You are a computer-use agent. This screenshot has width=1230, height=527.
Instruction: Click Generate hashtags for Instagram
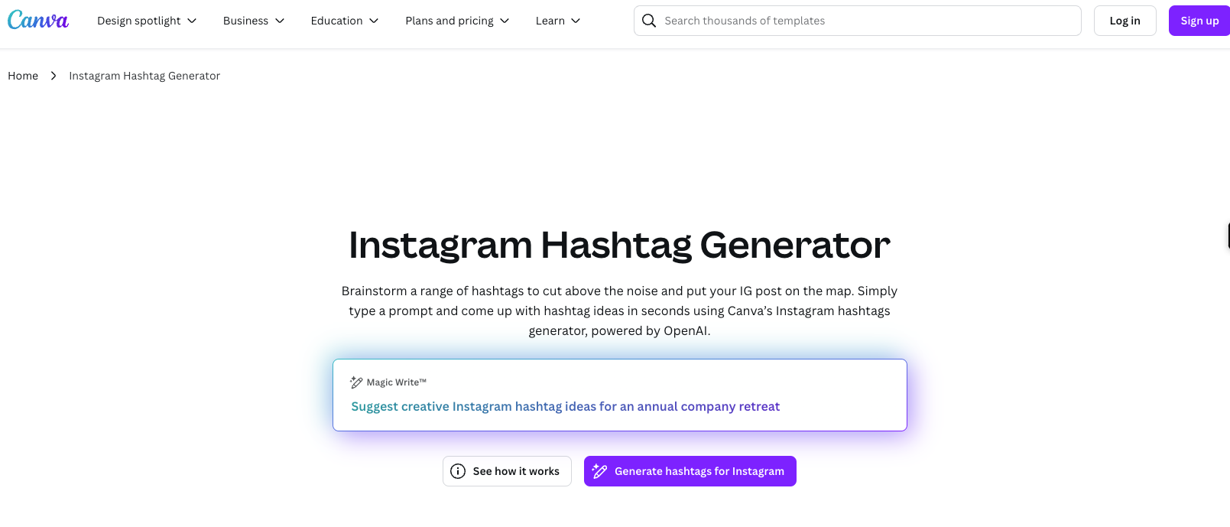pos(690,471)
